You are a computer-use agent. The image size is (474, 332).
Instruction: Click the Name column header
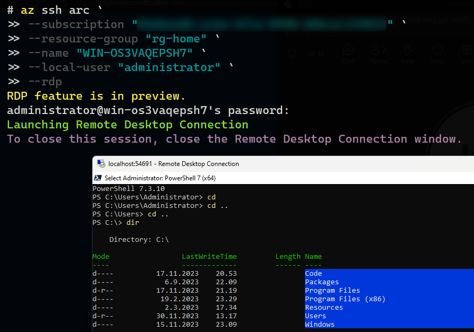[x=313, y=257]
